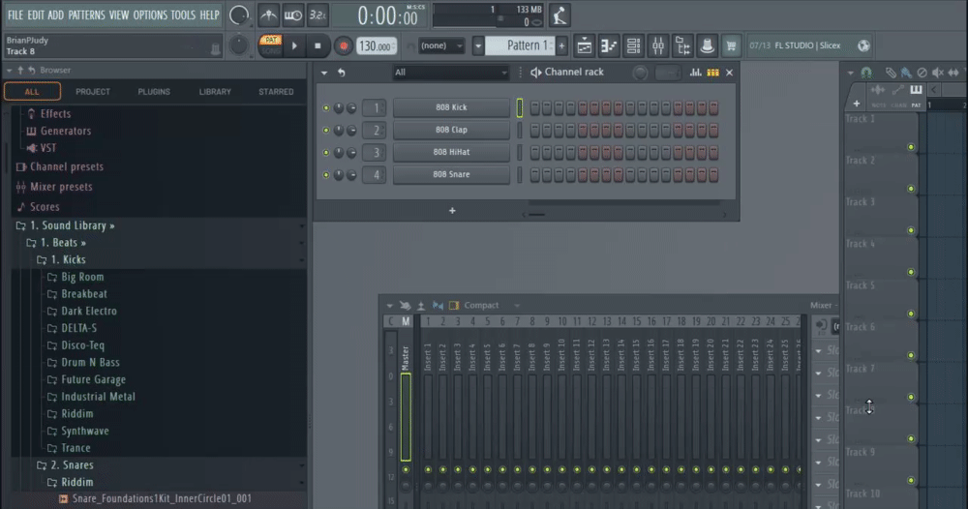The height and width of the screenshot is (509, 968).
Task: Switch to the STARRED browser tab
Action: click(x=276, y=91)
